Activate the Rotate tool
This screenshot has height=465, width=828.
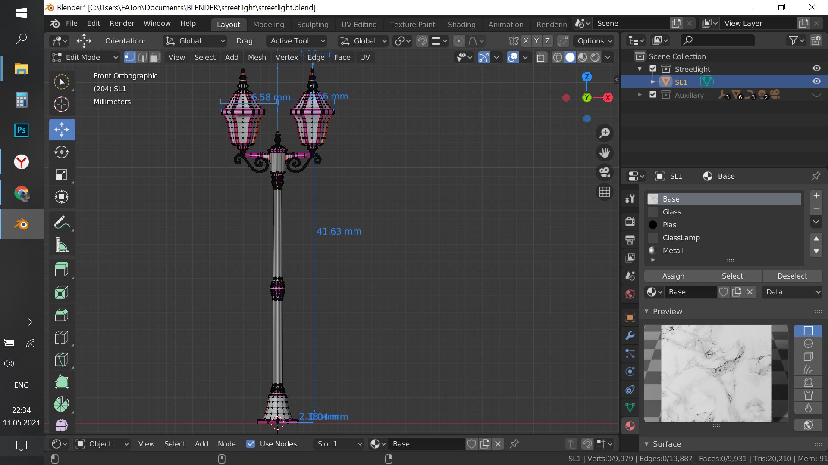pyautogui.click(x=62, y=152)
